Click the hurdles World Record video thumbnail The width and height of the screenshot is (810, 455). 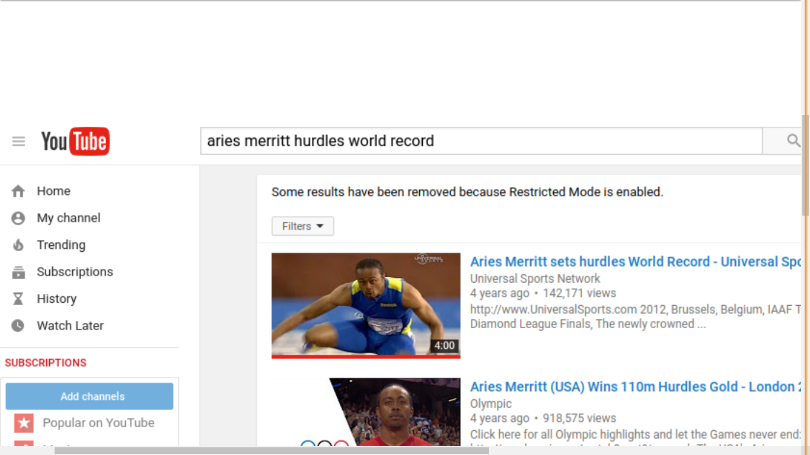[x=366, y=306]
